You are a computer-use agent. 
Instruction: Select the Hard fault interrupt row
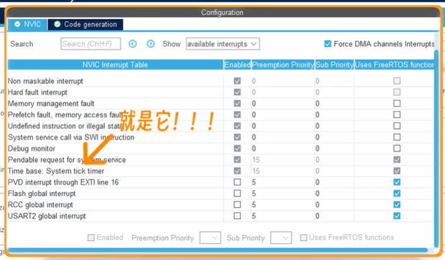click(221, 93)
